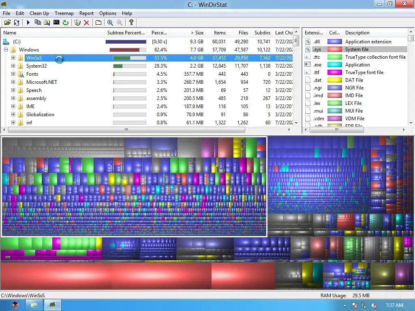Click the magenta .ttf color swatch

[334, 72]
